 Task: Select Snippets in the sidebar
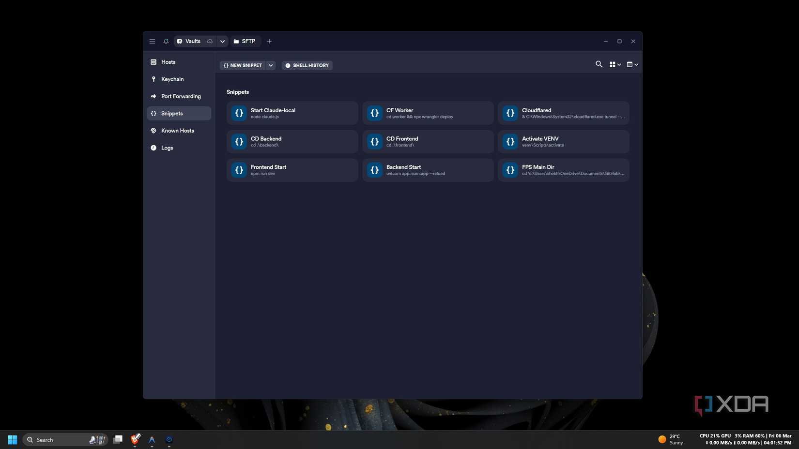point(171,113)
